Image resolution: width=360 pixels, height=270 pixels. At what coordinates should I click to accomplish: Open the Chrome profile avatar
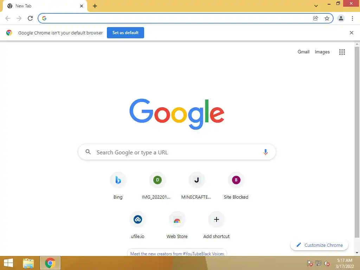[x=341, y=18]
